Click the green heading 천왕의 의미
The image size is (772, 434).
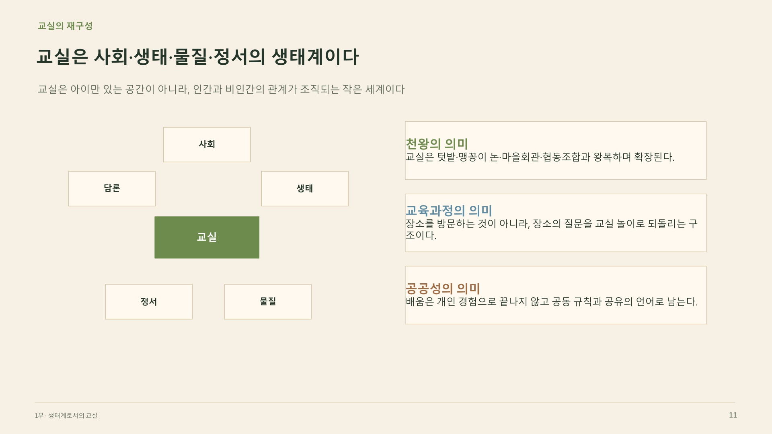pos(437,143)
